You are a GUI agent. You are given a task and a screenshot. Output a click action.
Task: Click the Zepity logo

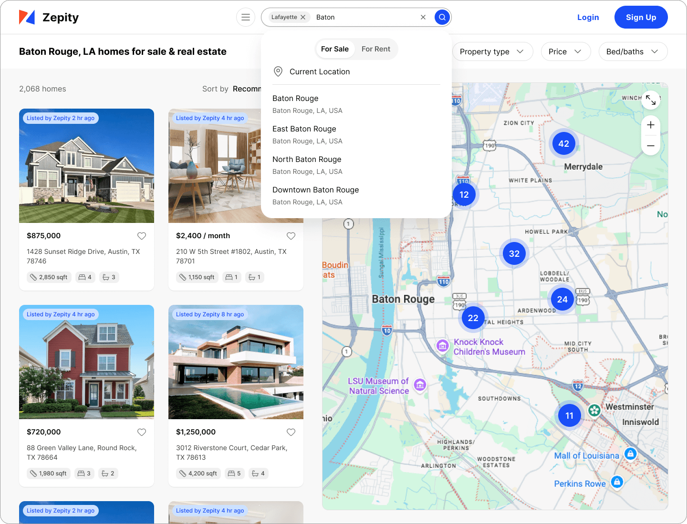coord(49,17)
